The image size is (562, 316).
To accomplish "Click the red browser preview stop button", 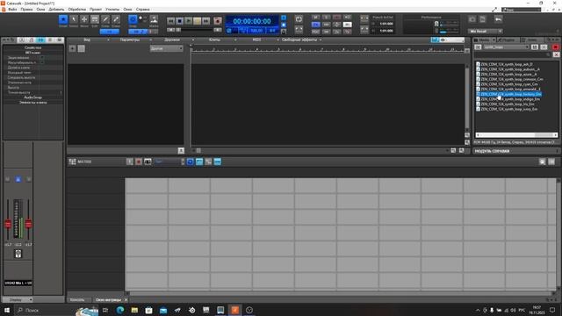I will [x=555, y=47].
